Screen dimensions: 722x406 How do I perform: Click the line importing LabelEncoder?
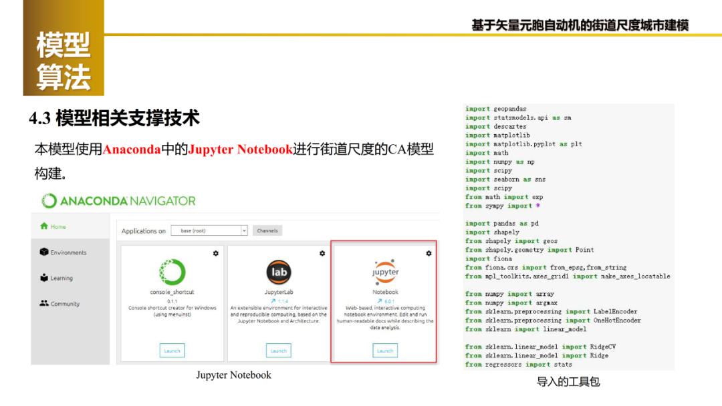[x=551, y=311]
